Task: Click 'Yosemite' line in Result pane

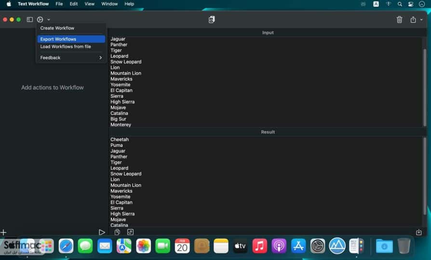Action: coord(121,196)
